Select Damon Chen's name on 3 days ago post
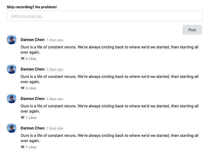Viewport: 209px width, 159px height. click(x=32, y=99)
